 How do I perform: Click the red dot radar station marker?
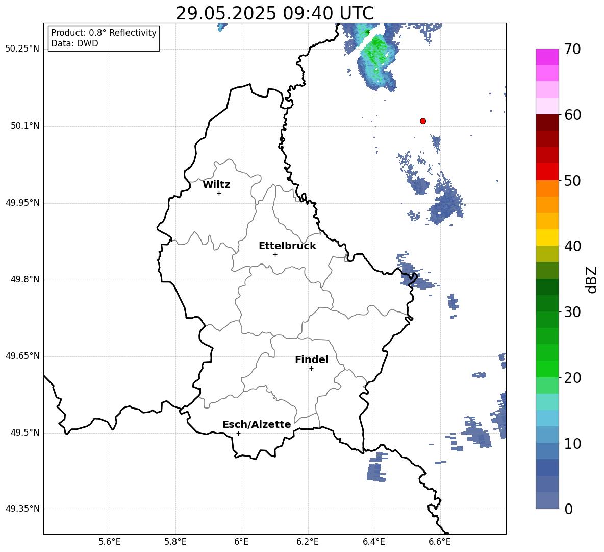click(422, 121)
